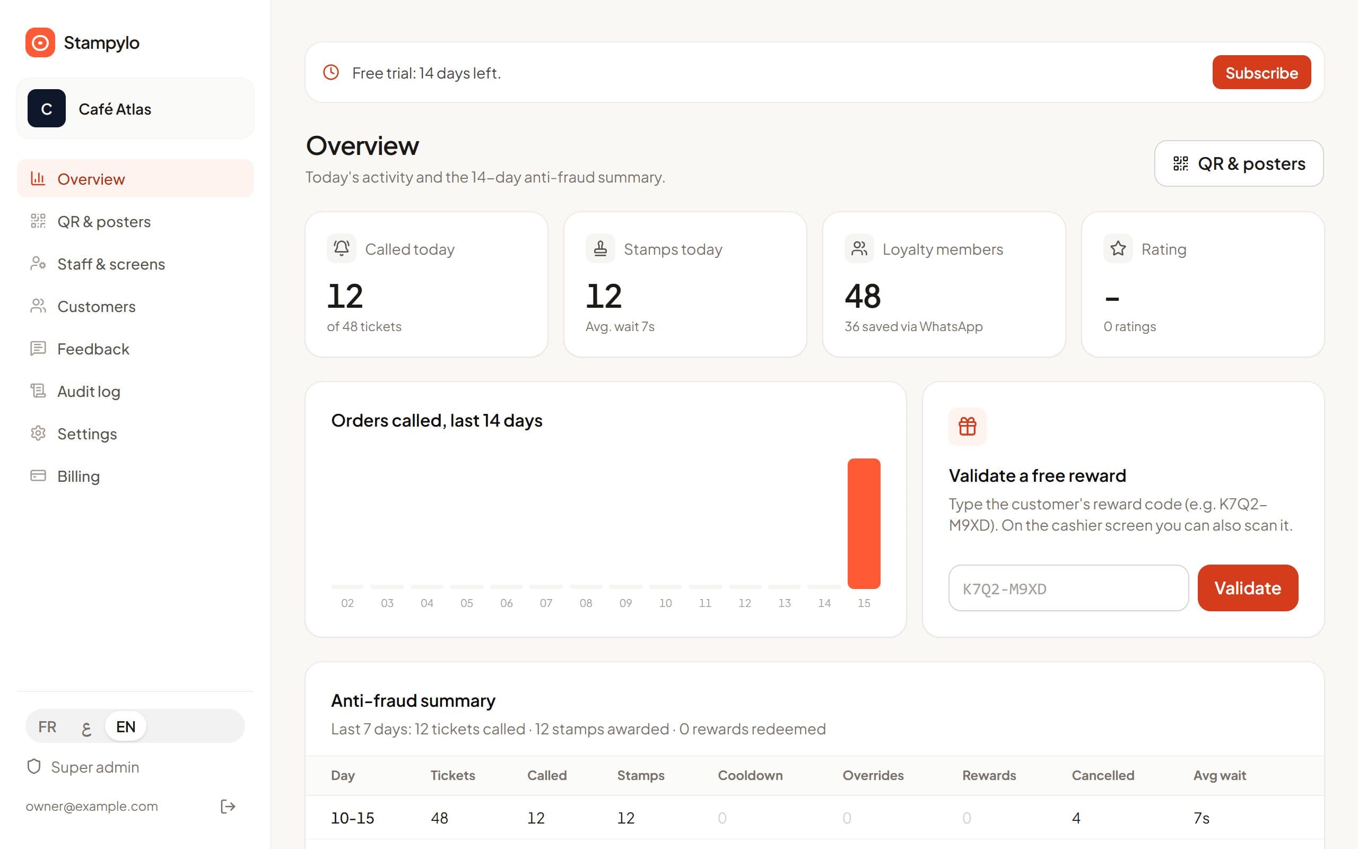Open the Overview menu item
This screenshot has width=1358, height=849.
(x=135, y=179)
